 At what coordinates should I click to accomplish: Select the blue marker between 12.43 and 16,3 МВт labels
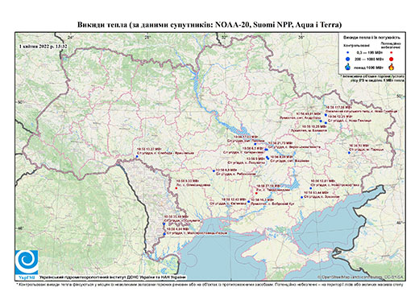click(248, 201)
